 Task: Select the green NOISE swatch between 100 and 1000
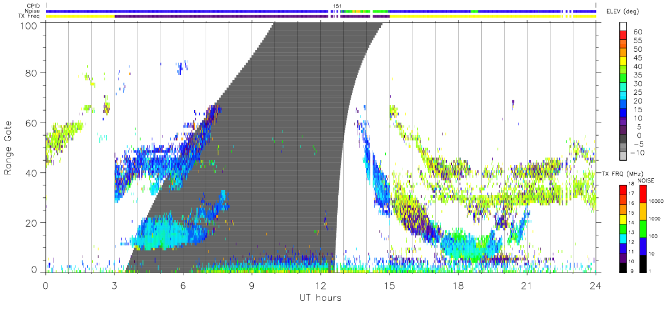[643, 228]
